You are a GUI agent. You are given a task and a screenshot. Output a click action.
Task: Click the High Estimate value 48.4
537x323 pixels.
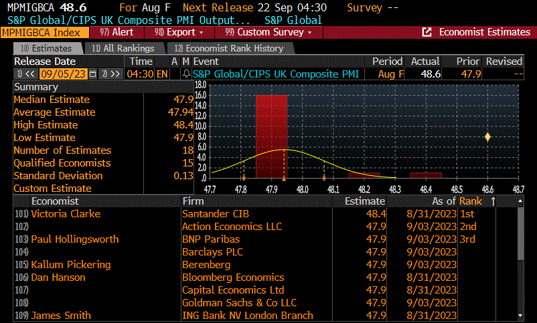pyautogui.click(x=183, y=125)
